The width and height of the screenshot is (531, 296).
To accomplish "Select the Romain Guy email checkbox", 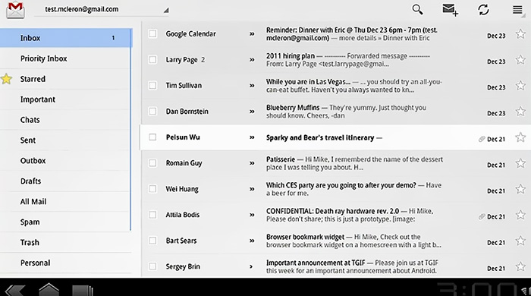I will tap(152, 163).
